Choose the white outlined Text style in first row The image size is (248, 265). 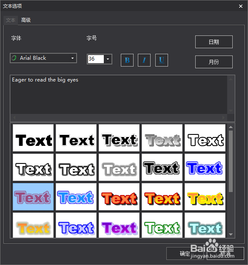coord(205,138)
